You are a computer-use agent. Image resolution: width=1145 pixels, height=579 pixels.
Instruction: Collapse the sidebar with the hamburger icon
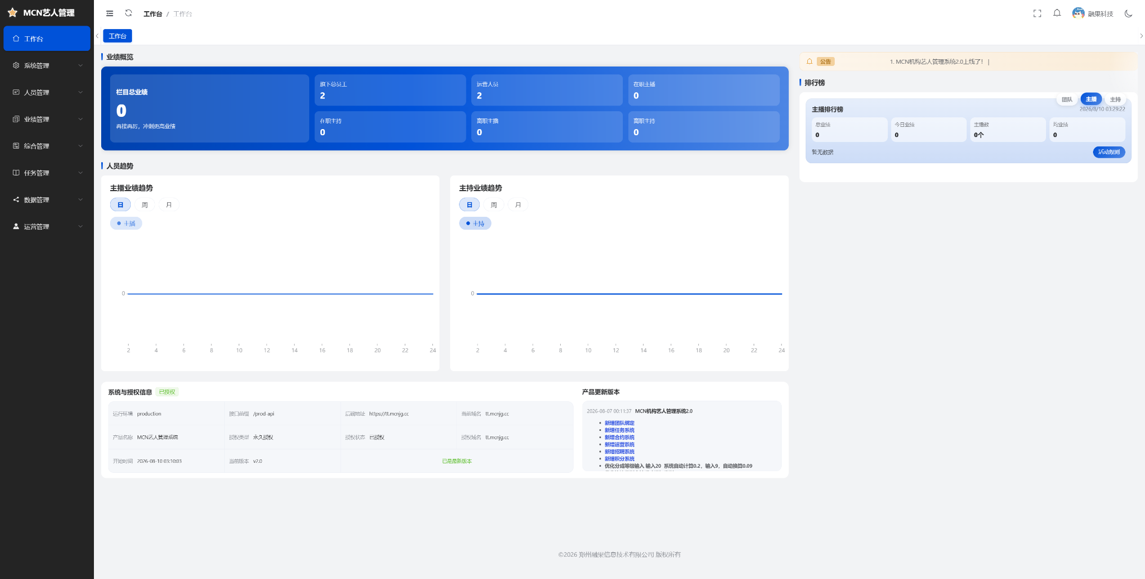tap(110, 13)
